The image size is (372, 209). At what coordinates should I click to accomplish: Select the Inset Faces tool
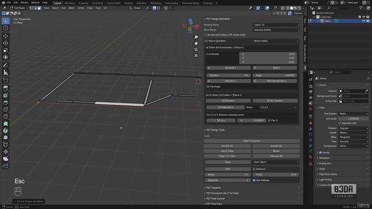click(5, 95)
